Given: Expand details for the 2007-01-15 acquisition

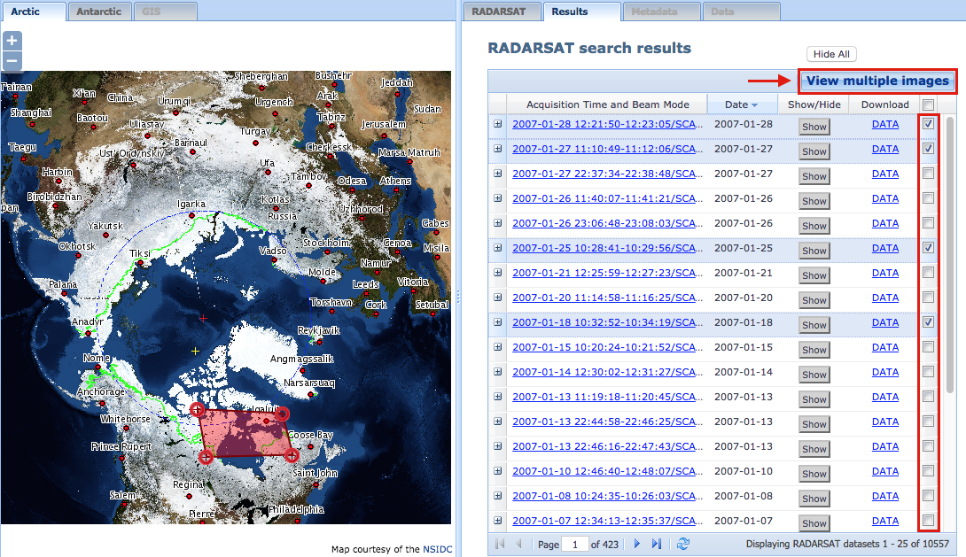Looking at the screenshot, I should tap(497, 347).
